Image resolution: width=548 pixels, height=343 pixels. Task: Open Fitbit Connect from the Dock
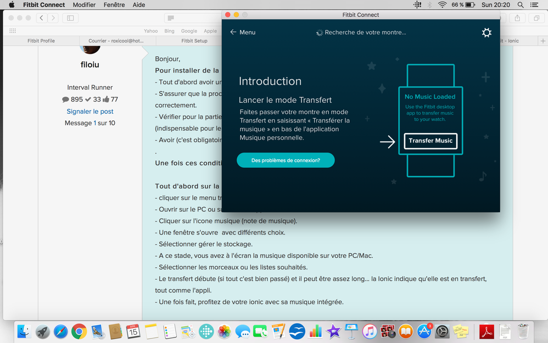click(206, 331)
